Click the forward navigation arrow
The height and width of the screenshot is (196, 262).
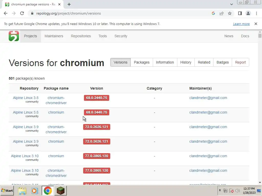coord(14,13)
